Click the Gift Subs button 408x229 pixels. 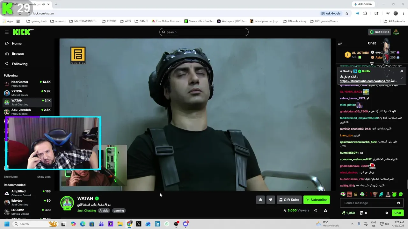point(289,200)
